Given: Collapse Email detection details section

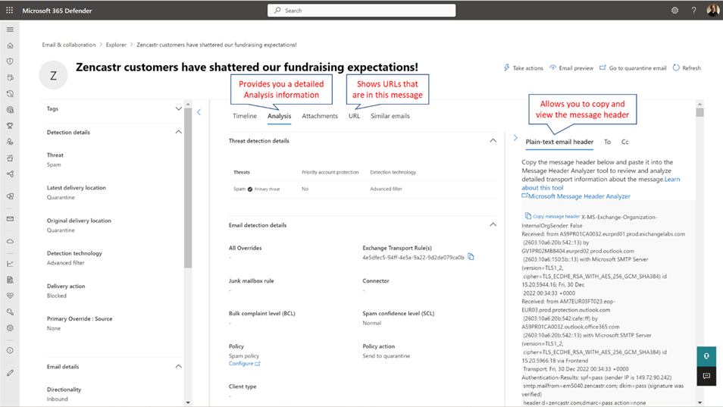Looking at the screenshot, I should (x=493, y=225).
